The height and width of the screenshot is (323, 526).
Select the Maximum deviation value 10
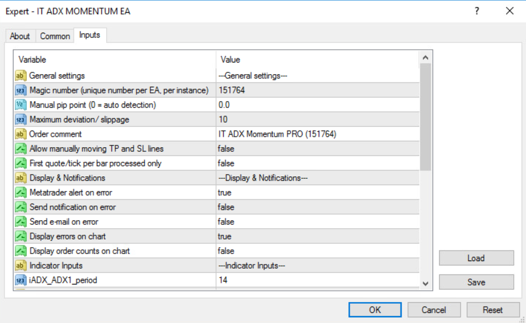pos(223,120)
